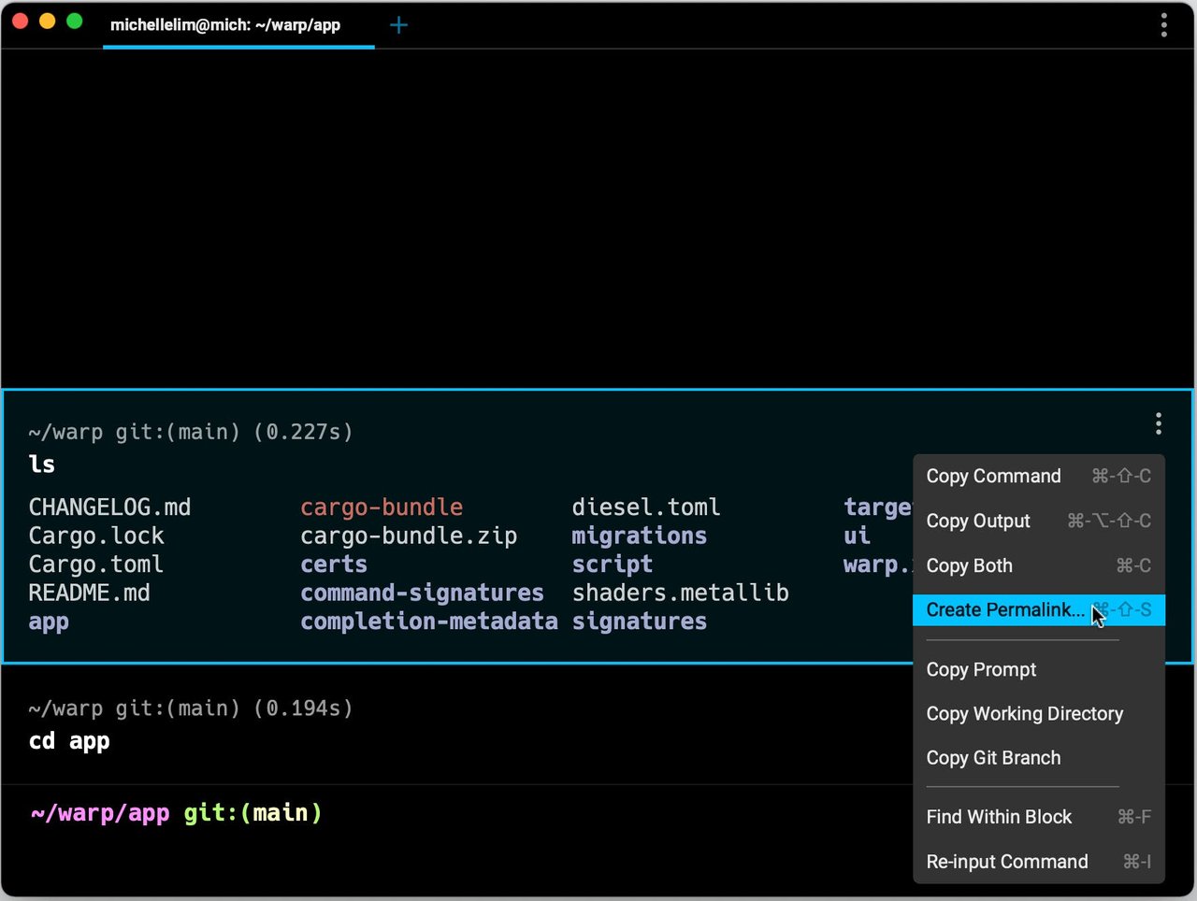Open the block options kebab menu
This screenshot has width=1197, height=901.
click(x=1158, y=423)
